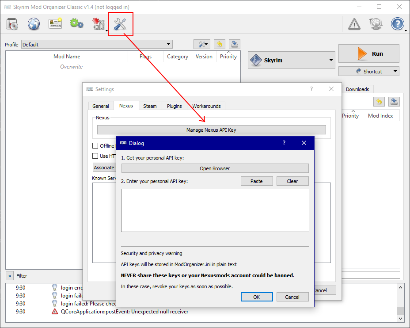Click the red warning icon in log
410x328 pixels.
[x=55, y=312]
